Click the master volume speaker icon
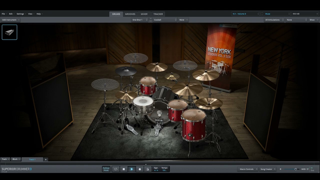320x180 pixels. (x=280, y=169)
